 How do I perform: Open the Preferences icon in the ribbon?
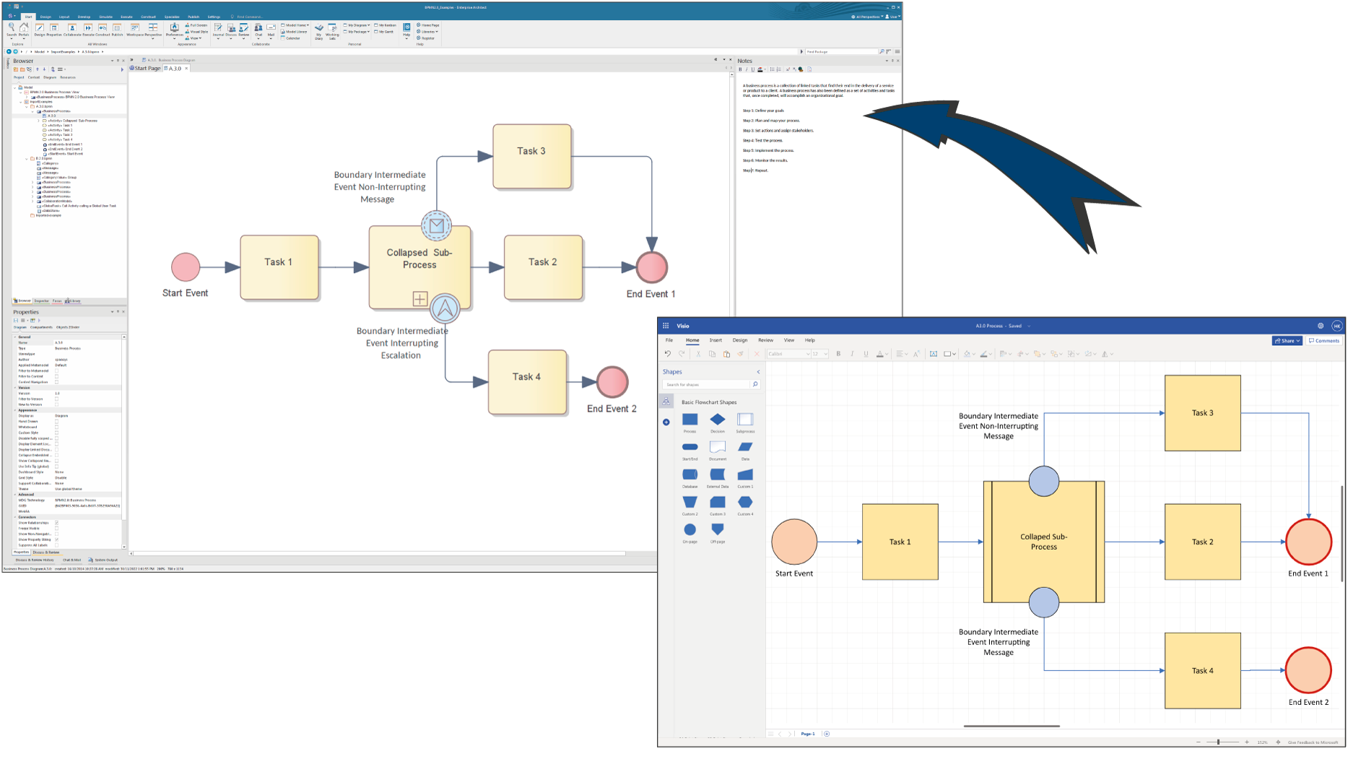click(x=174, y=29)
